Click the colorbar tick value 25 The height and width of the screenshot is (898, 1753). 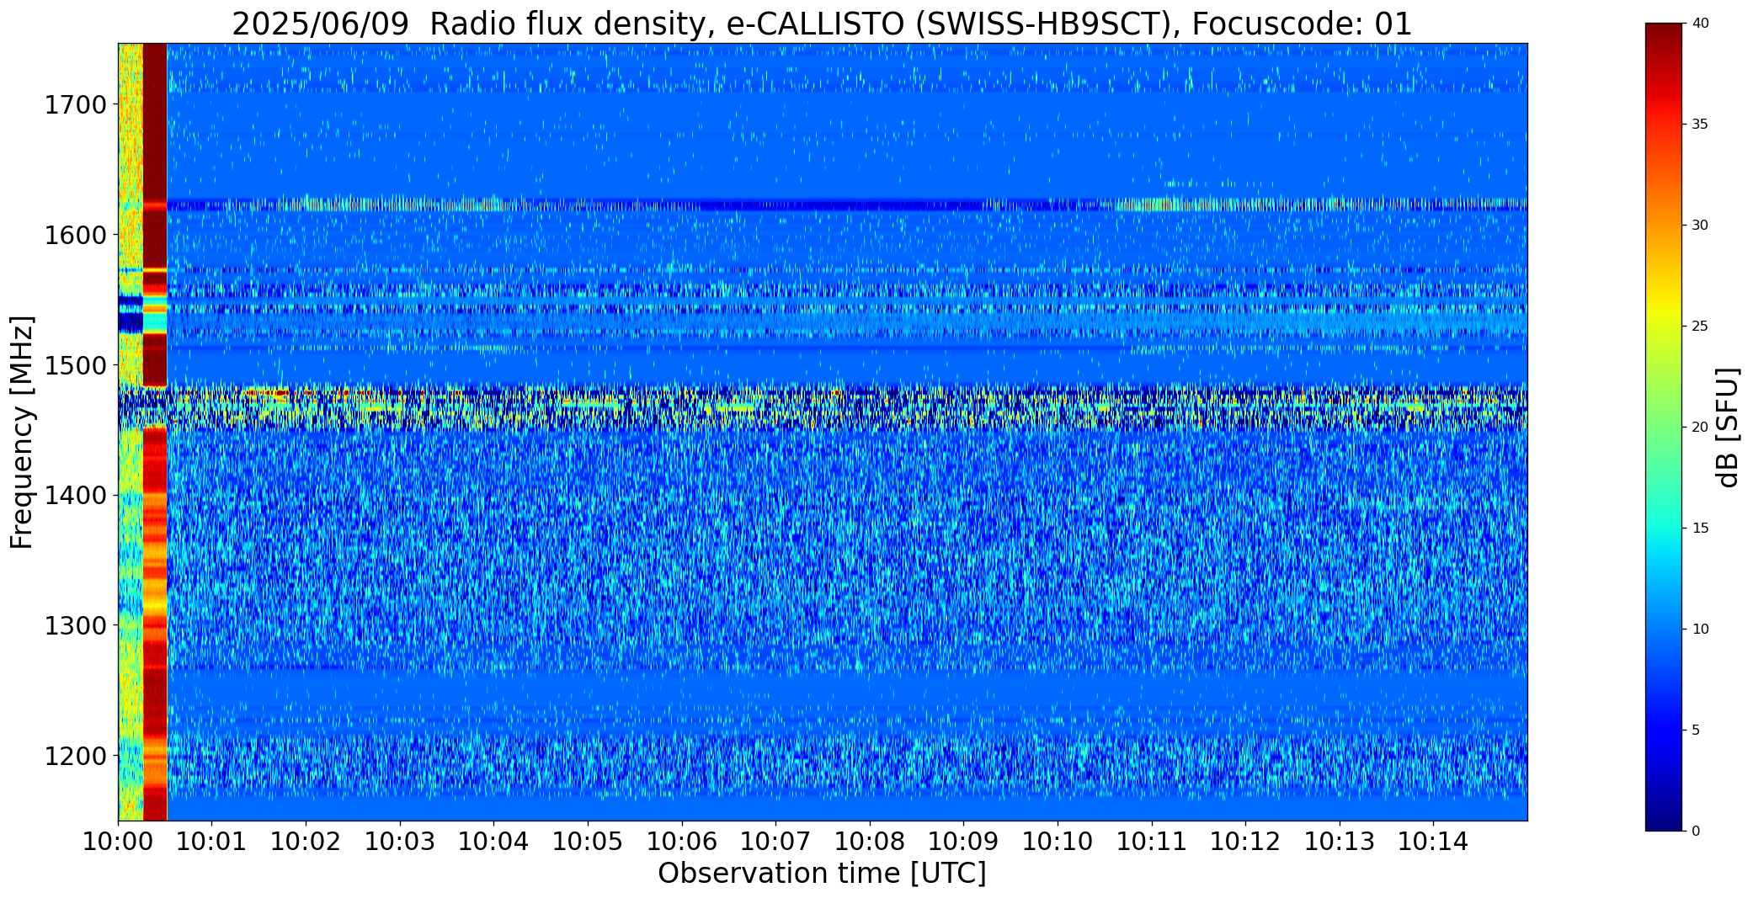pos(1700,327)
